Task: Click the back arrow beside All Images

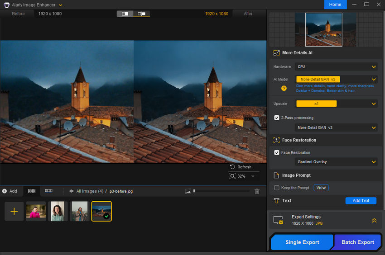Action: point(71,191)
